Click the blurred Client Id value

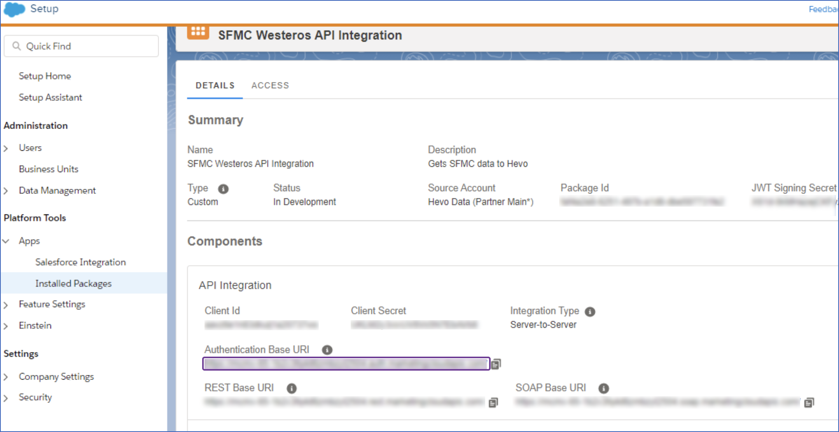click(x=261, y=325)
